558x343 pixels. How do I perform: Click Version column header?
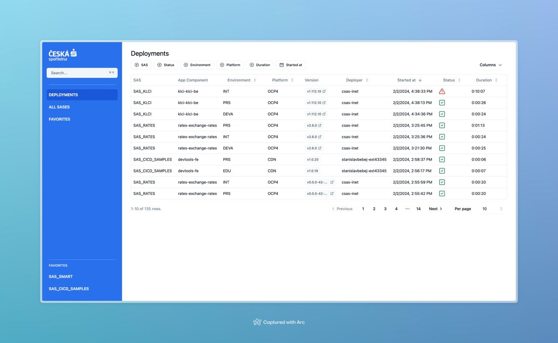coord(312,80)
